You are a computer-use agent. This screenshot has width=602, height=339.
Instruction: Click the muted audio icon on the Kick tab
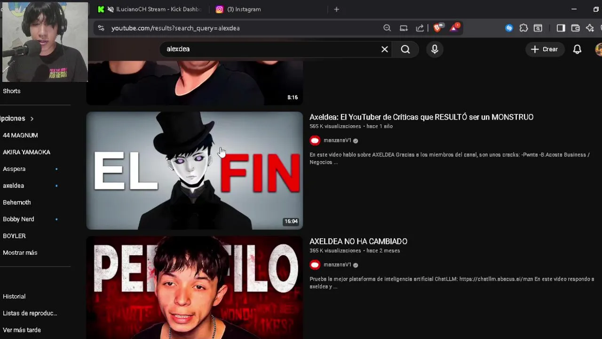coord(111,9)
